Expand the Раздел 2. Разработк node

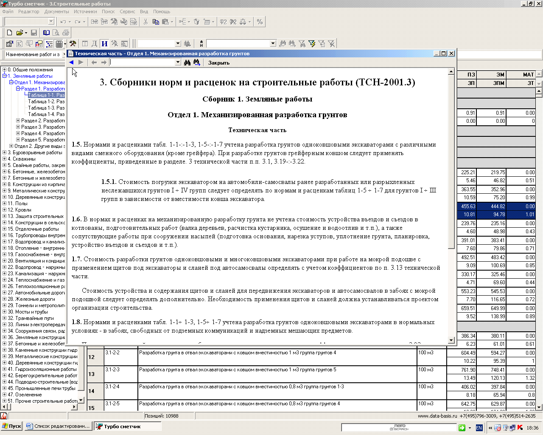[x=18, y=121]
